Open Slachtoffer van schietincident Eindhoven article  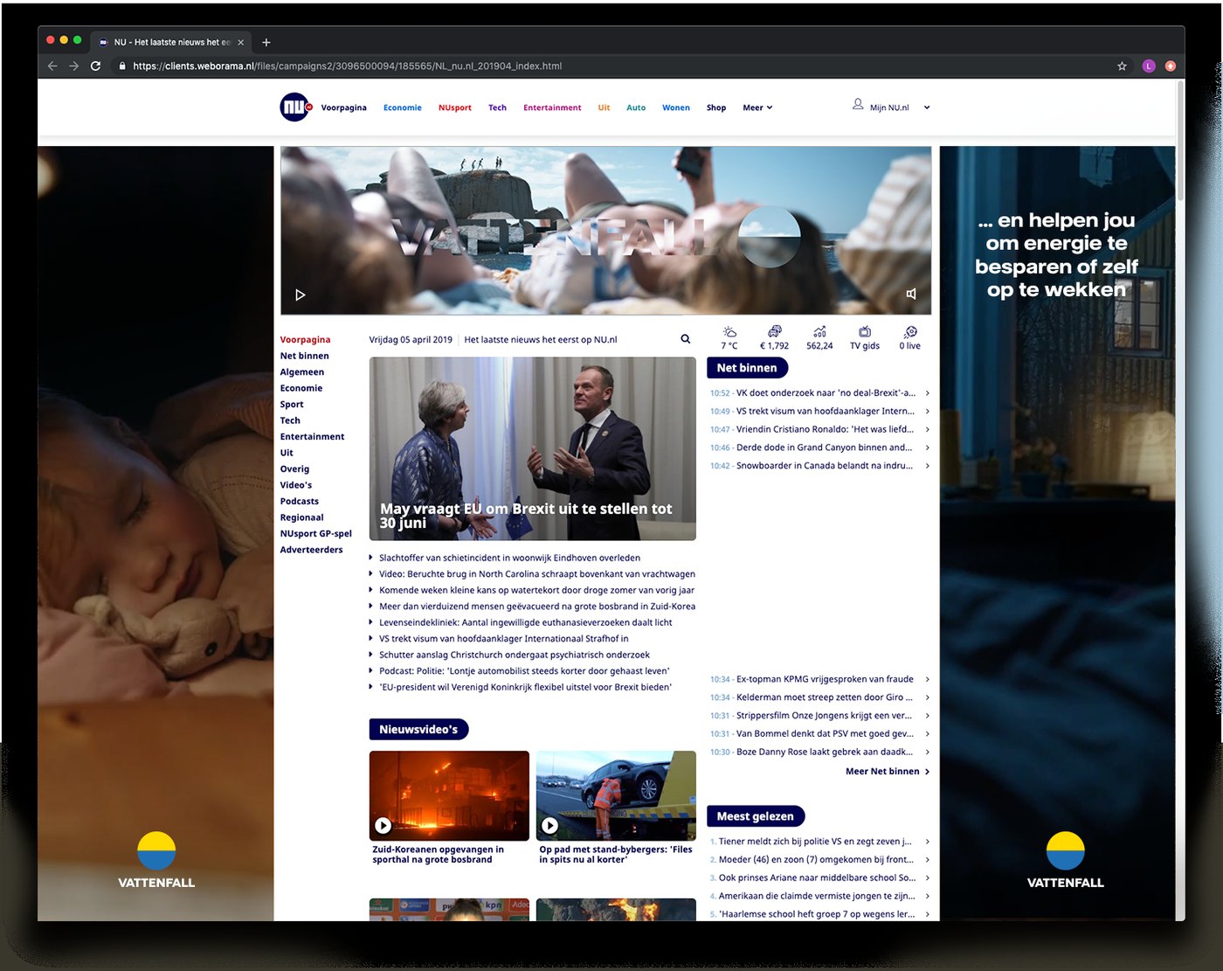point(509,558)
